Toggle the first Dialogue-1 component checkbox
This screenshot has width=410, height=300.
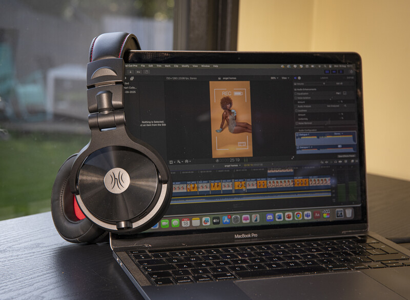coord(297,135)
